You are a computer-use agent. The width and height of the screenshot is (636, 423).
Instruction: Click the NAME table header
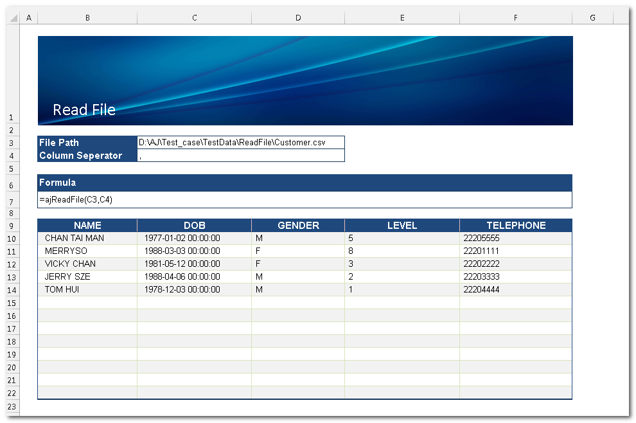87,226
